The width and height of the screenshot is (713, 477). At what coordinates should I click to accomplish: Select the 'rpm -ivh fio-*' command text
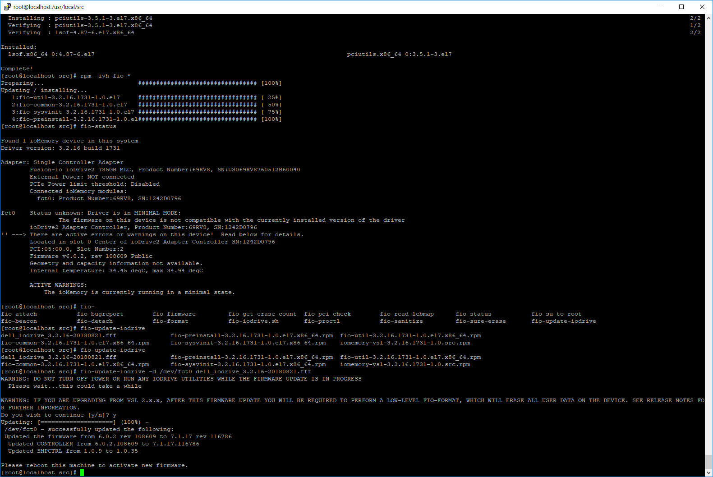coord(106,76)
